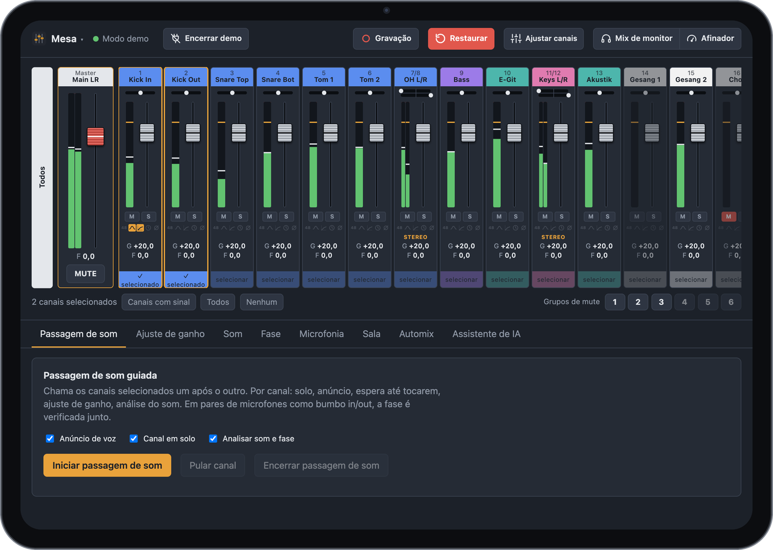Image resolution: width=773 pixels, height=550 pixels.
Task: Open Ajustar canais settings
Action: point(544,39)
